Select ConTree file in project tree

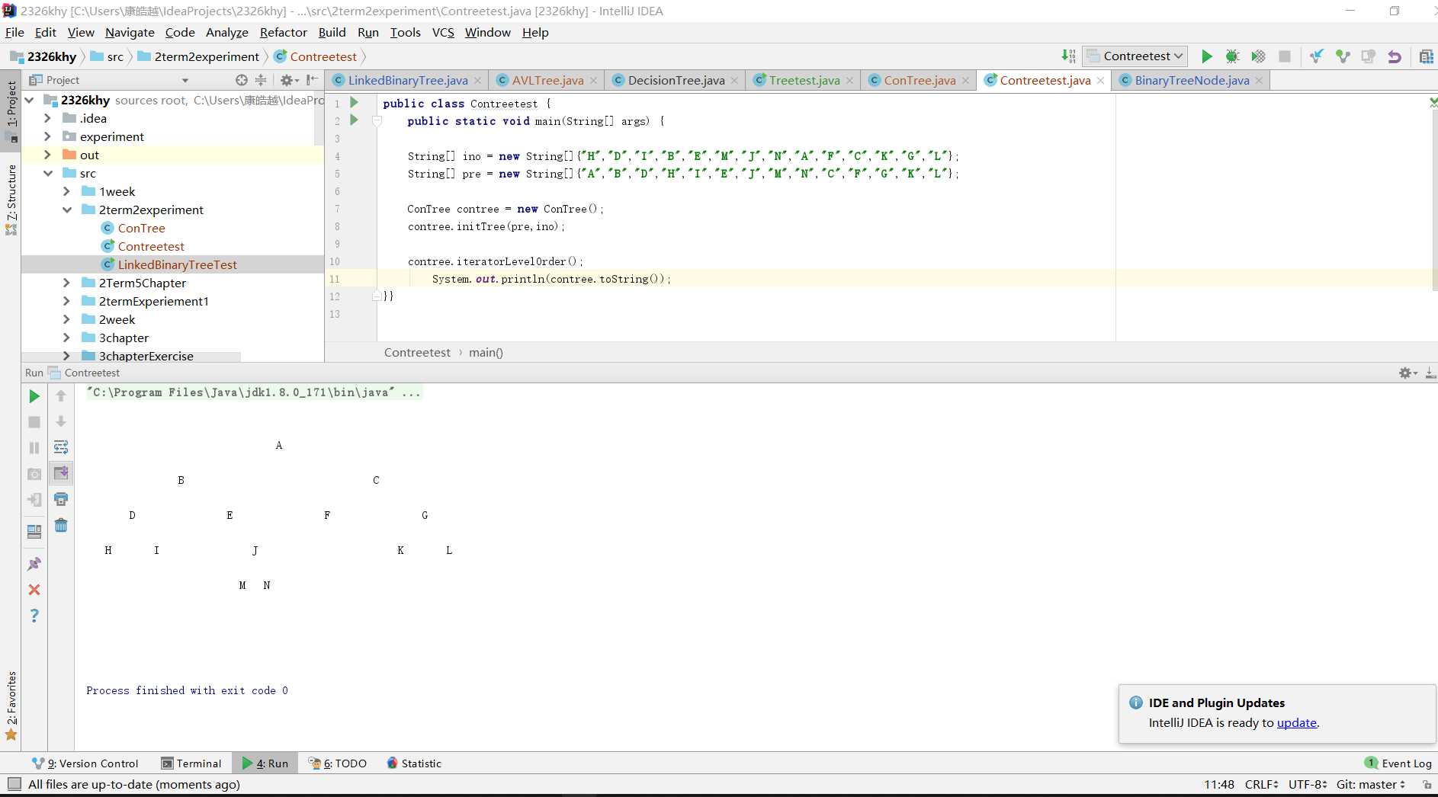[141, 228]
